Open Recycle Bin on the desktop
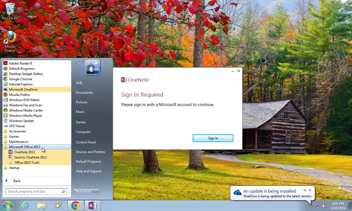 pos(10,12)
